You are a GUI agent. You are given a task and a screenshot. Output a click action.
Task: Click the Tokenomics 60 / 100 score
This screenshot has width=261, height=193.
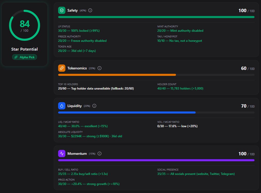pos(248,68)
